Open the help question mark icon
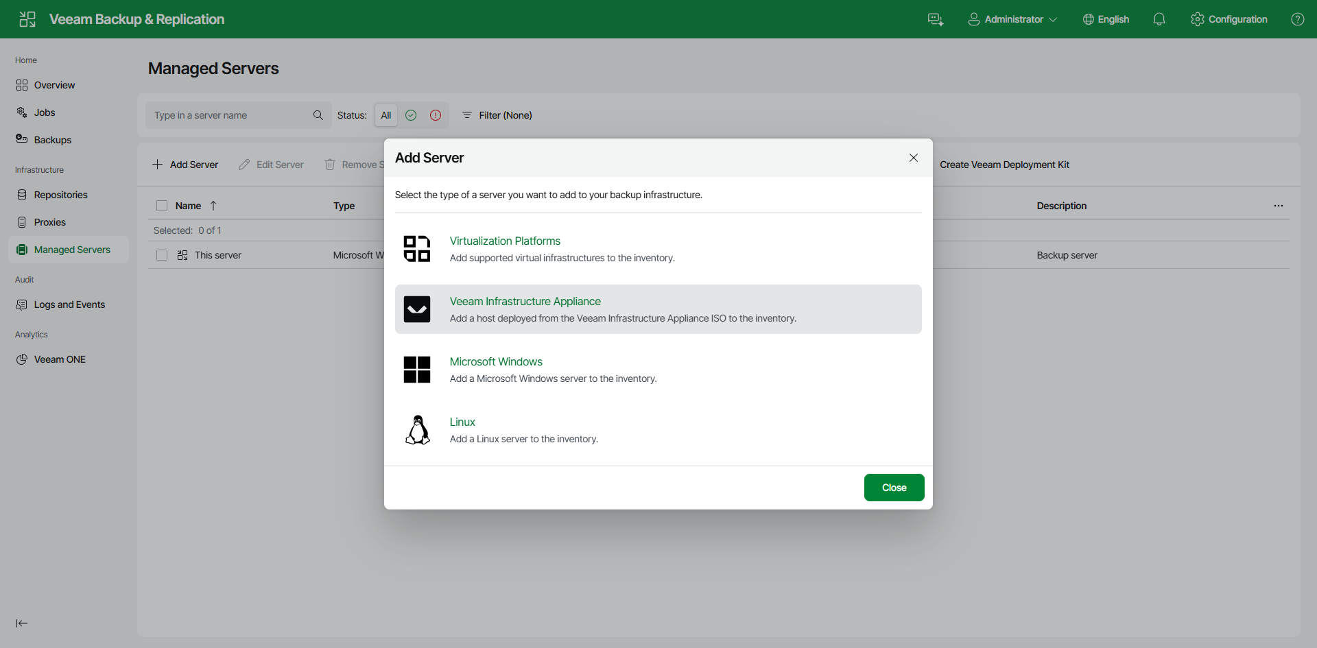This screenshot has width=1317, height=648. tap(1298, 19)
